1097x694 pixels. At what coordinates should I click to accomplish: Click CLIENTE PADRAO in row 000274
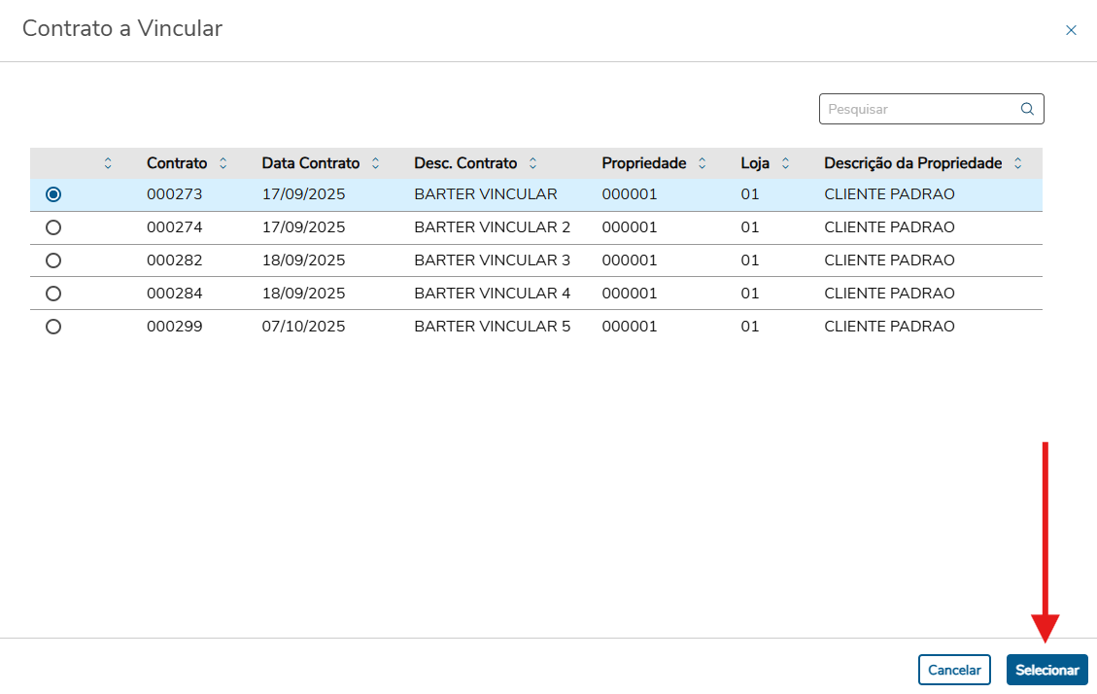(x=889, y=227)
